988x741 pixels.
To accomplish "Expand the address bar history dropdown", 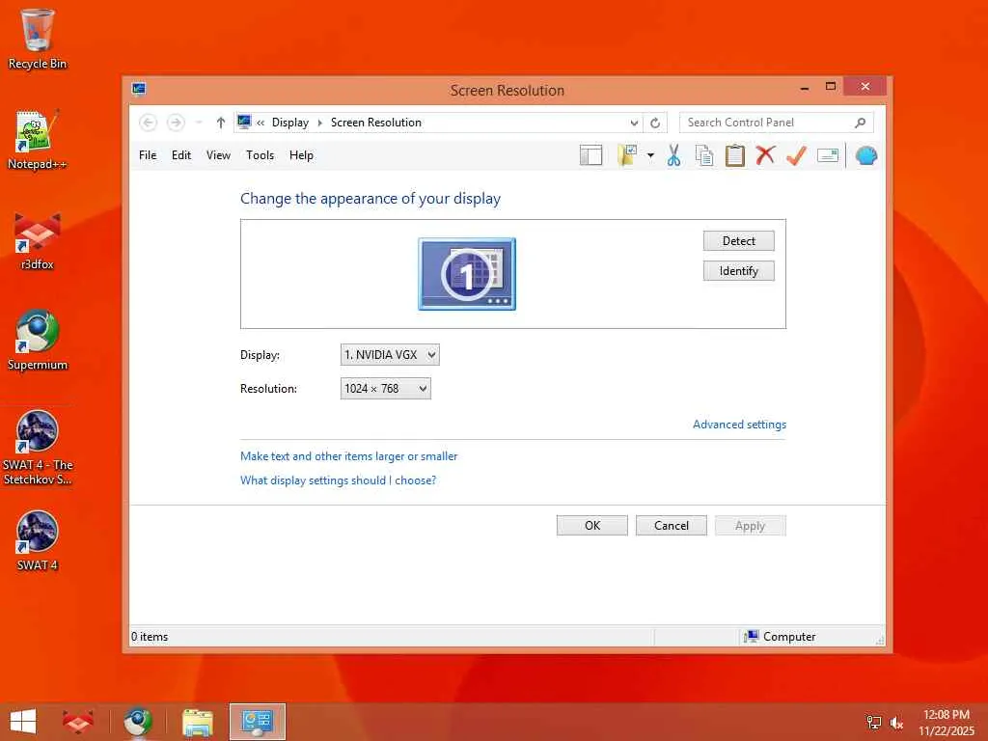I will click(x=634, y=123).
